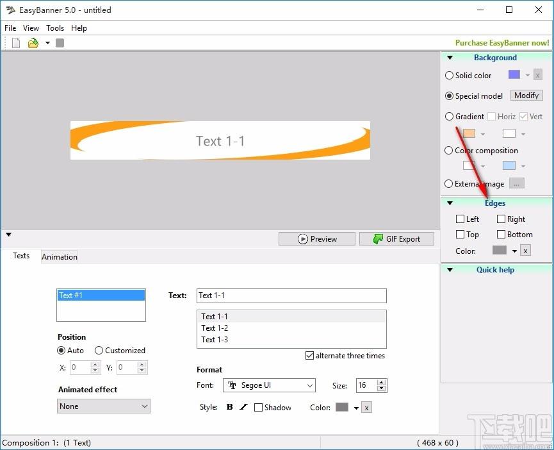Clear the Edges color with x
This screenshot has width=554, height=450.
pyautogui.click(x=525, y=251)
